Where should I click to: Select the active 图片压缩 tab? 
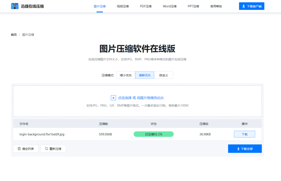pos(99,6)
